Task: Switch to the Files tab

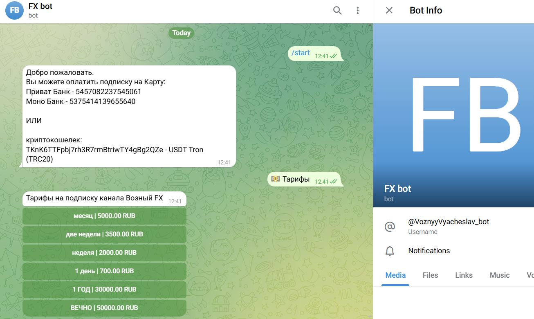Action: tap(430, 275)
